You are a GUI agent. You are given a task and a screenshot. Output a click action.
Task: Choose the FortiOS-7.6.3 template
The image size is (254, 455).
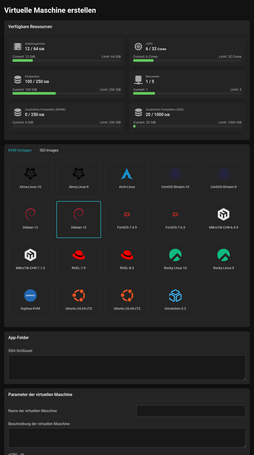click(x=175, y=219)
